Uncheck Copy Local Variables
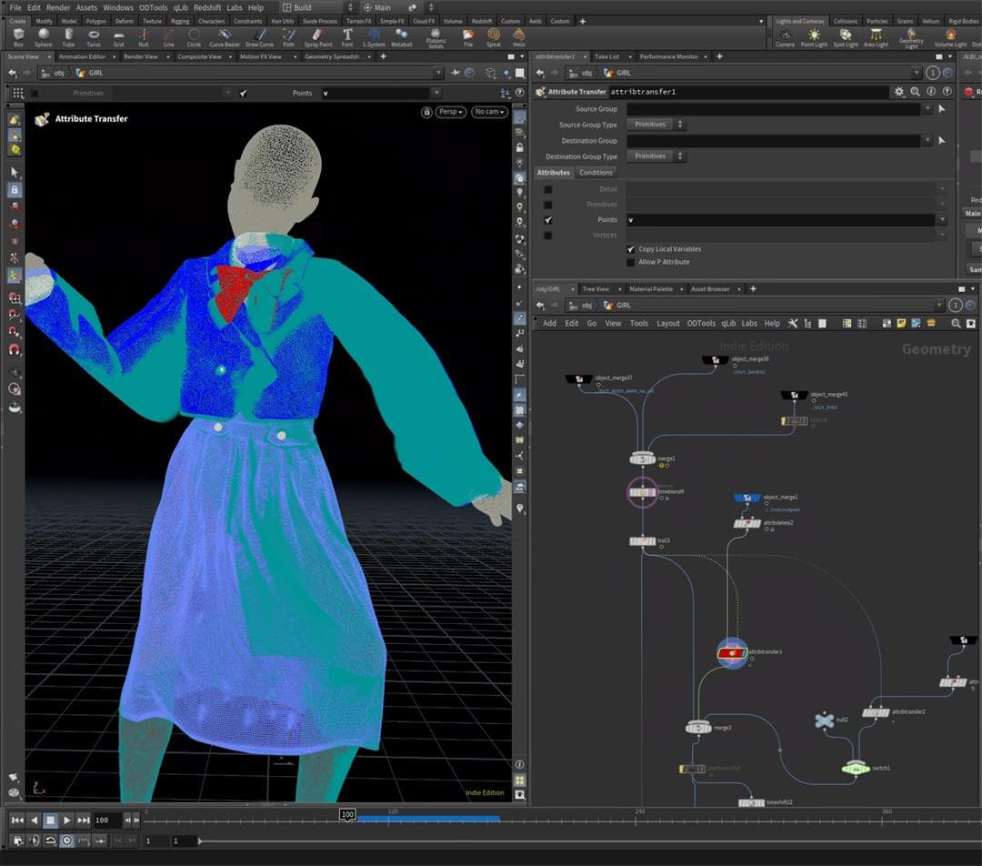982x866 pixels. coord(631,249)
